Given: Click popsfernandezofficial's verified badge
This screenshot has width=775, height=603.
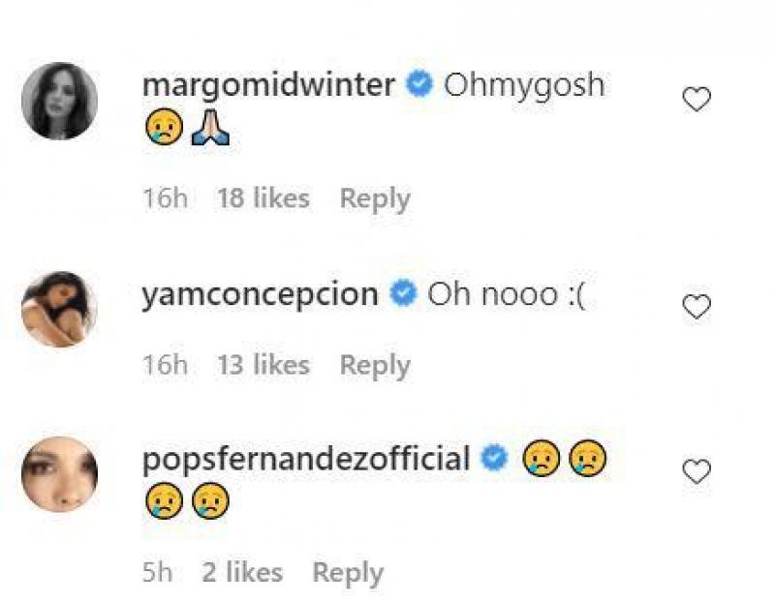Looking at the screenshot, I should (x=495, y=458).
